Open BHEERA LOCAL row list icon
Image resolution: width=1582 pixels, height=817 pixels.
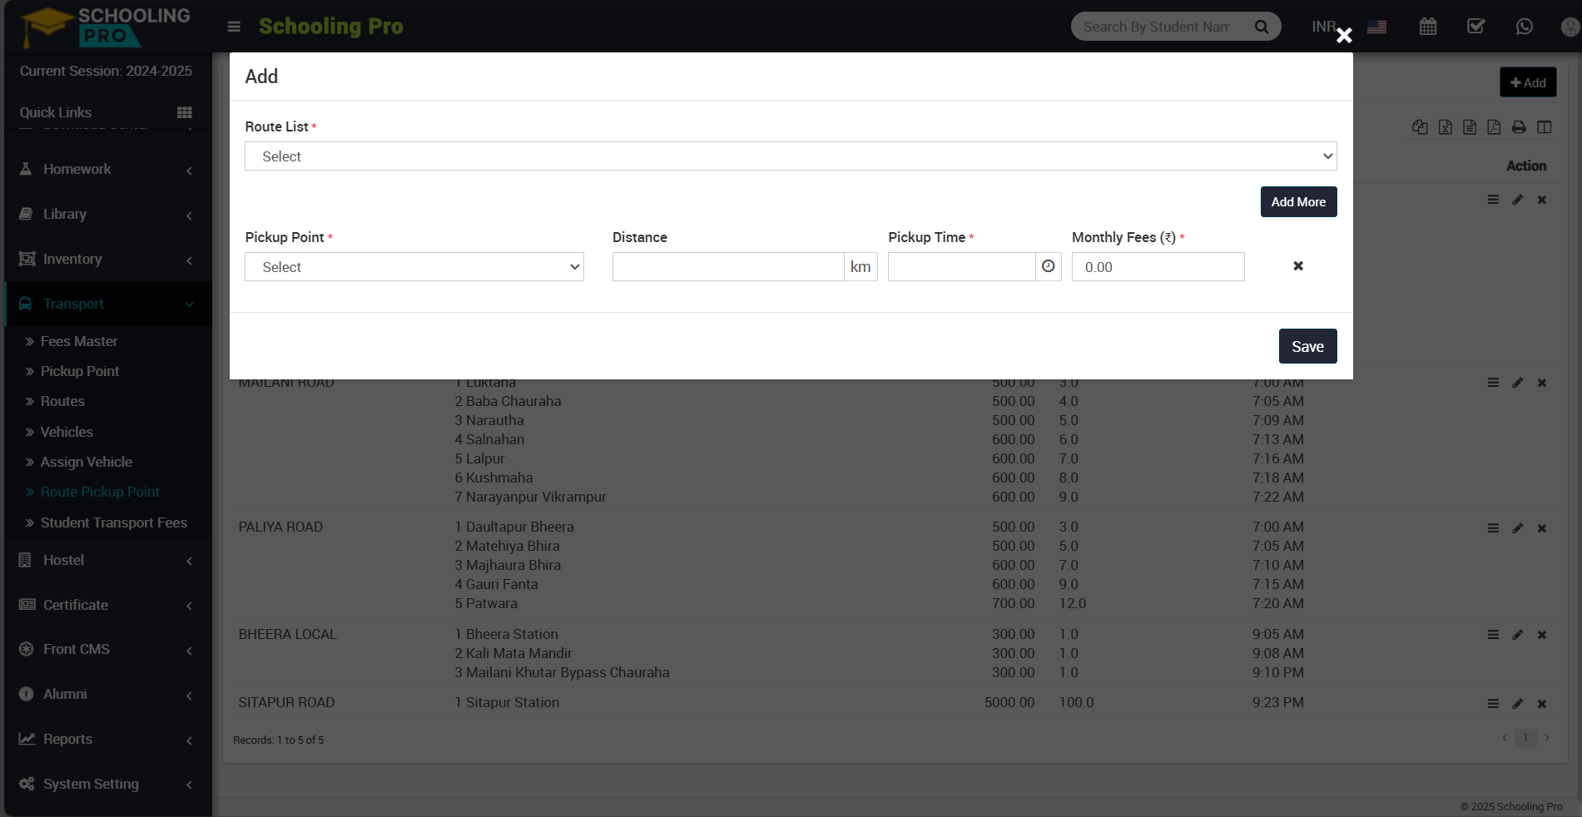tap(1494, 635)
